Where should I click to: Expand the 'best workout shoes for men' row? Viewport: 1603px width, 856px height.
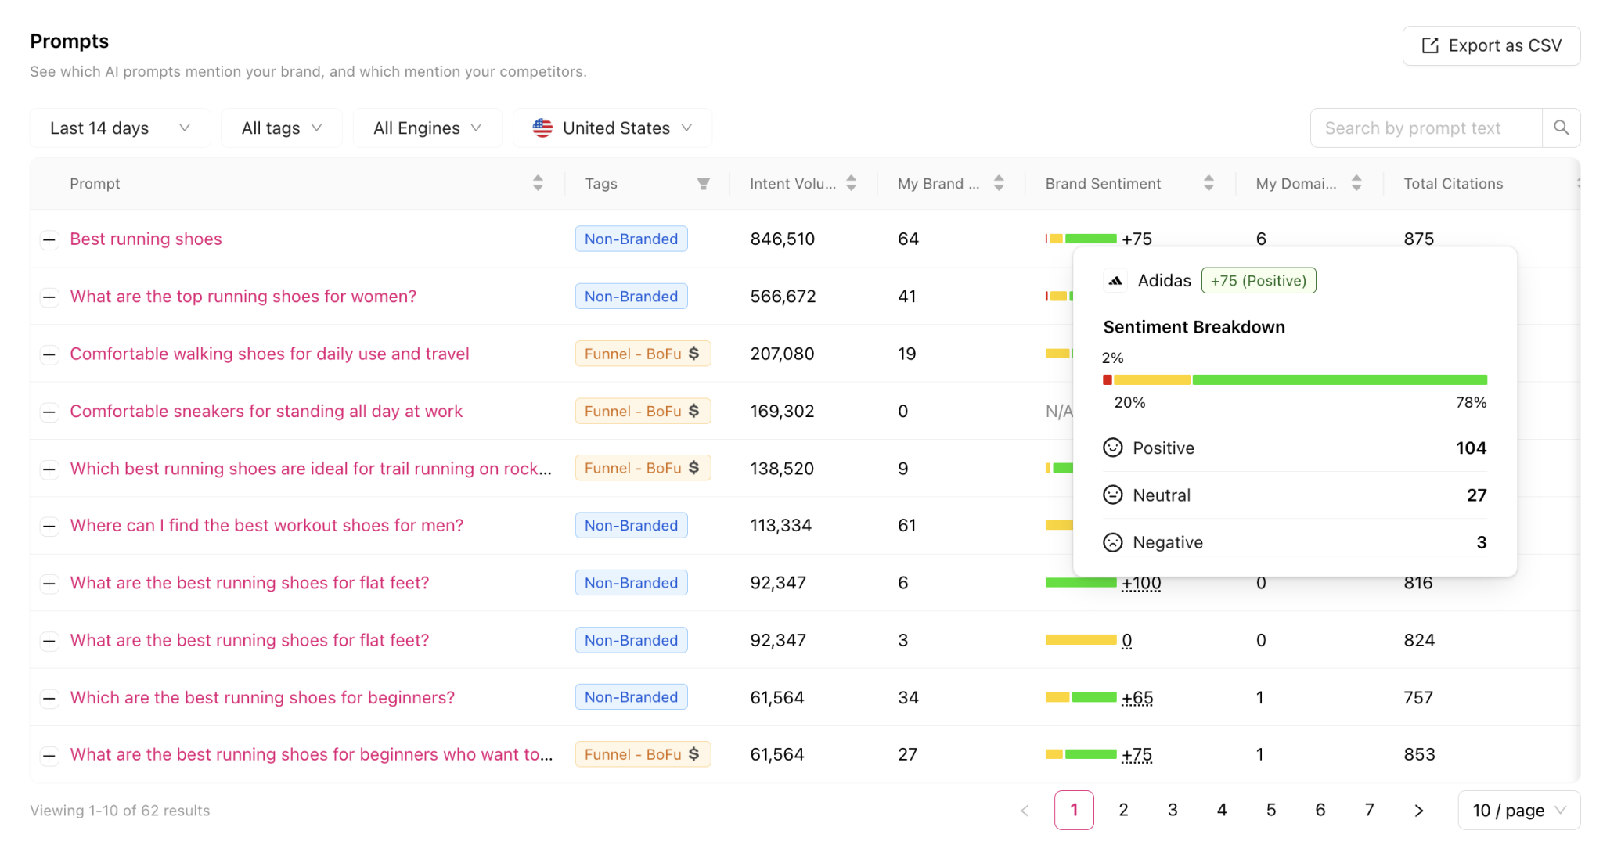[x=49, y=526]
